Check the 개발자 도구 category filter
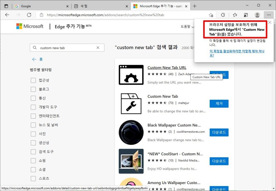 pos(33,107)
